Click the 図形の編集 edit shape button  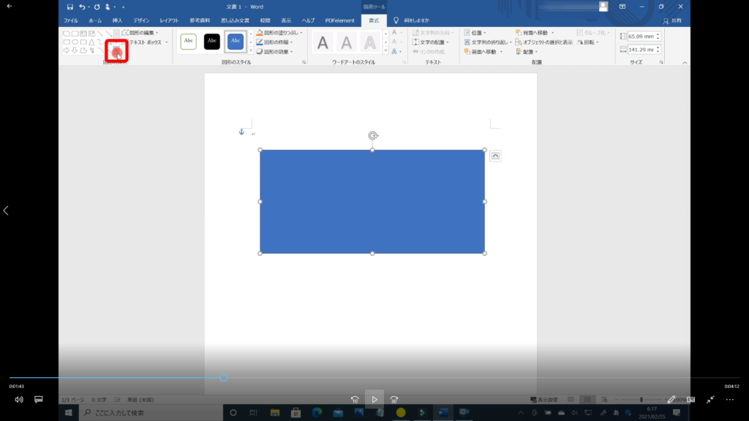pos(139,33)
